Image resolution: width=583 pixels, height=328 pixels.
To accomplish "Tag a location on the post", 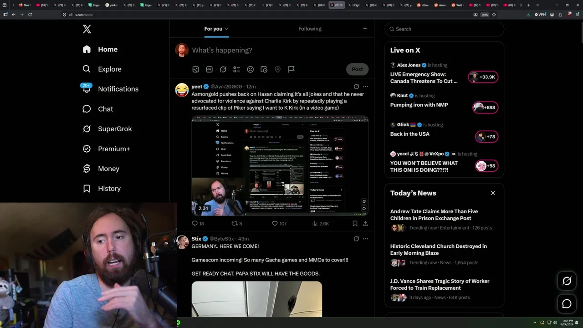I will 277,69.
